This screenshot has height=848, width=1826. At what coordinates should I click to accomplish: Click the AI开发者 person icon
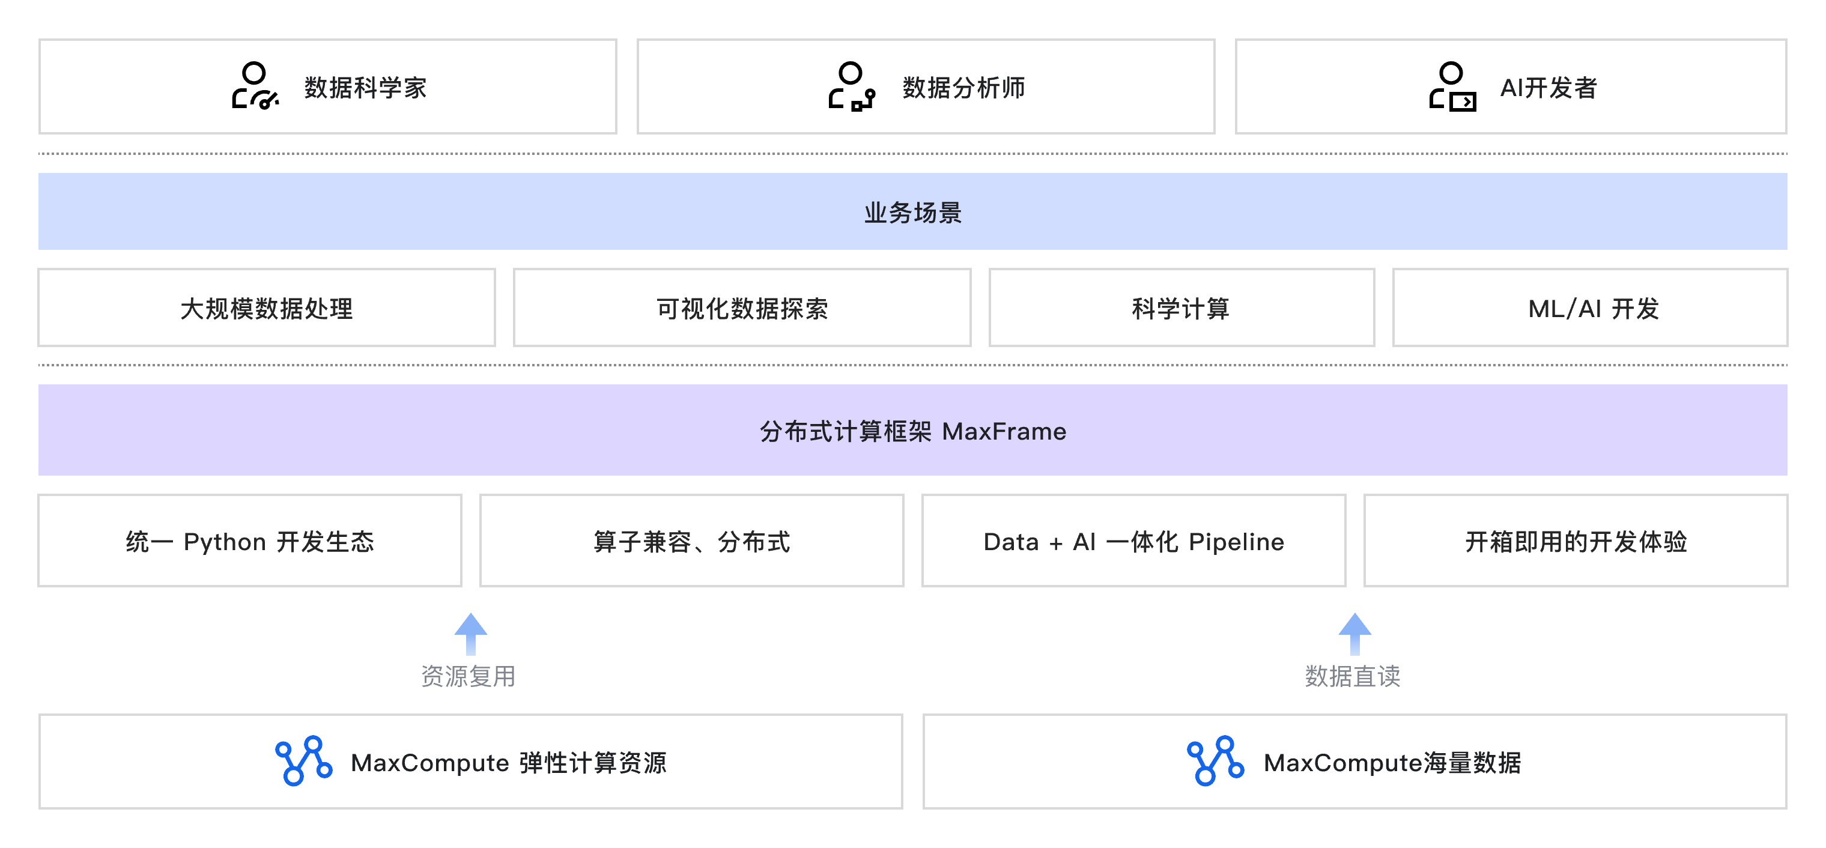(x=1452, y=86)
